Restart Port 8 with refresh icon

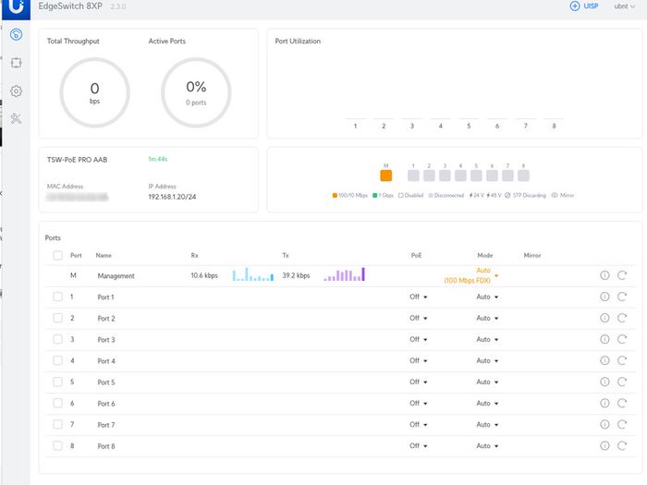tap(622, 446)
